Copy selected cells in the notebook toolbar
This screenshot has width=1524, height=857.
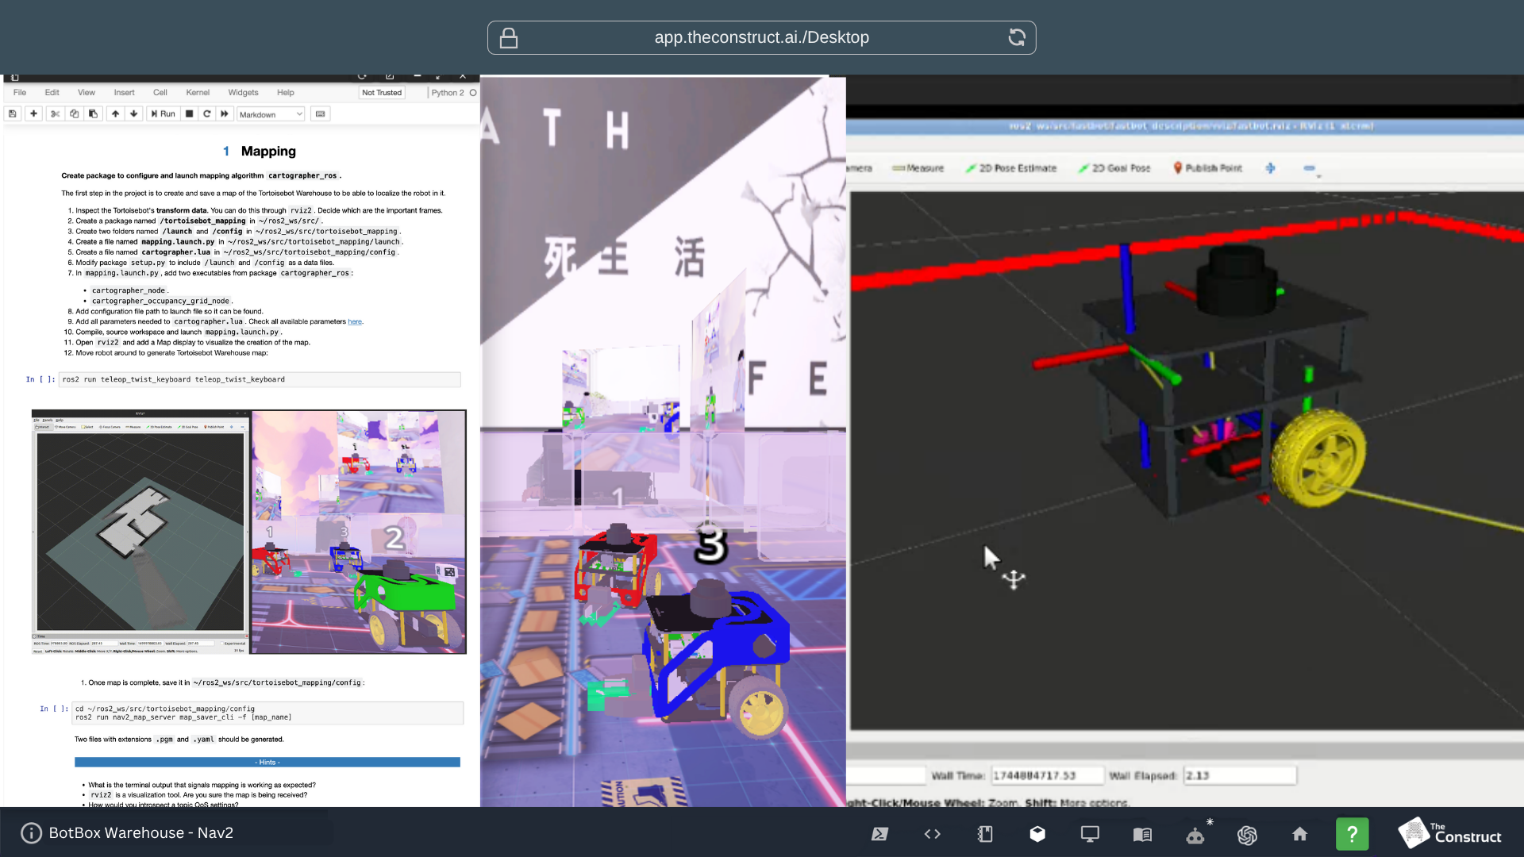tap(74, 114)
